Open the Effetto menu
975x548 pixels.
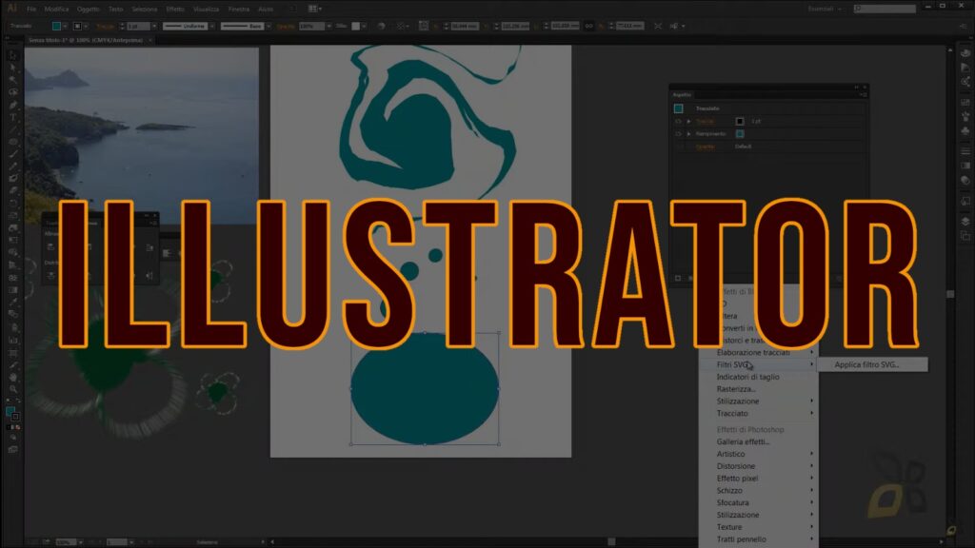[x=175, y=9]
